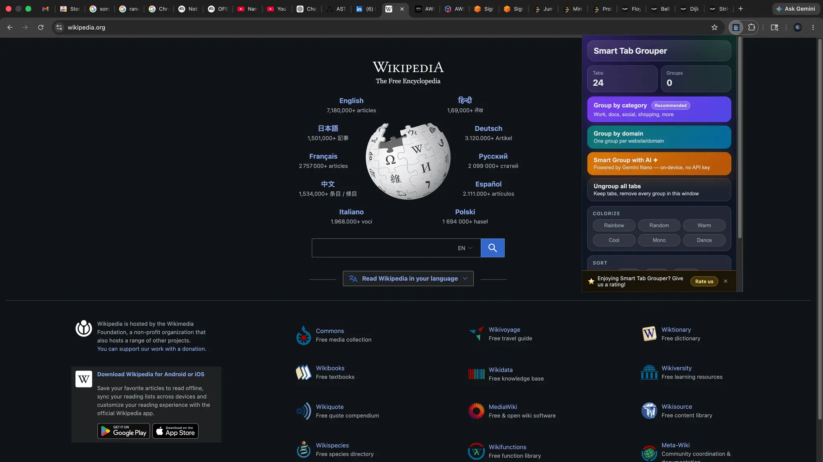
Task: Click the Rate us button
Action: 704,282
